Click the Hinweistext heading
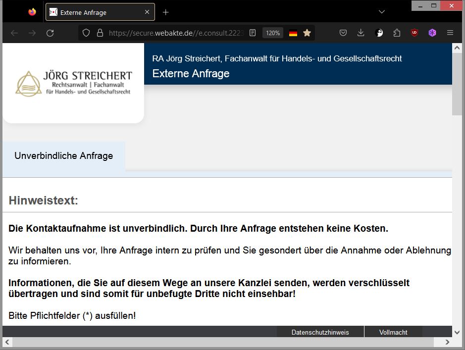 pos(43,200)
